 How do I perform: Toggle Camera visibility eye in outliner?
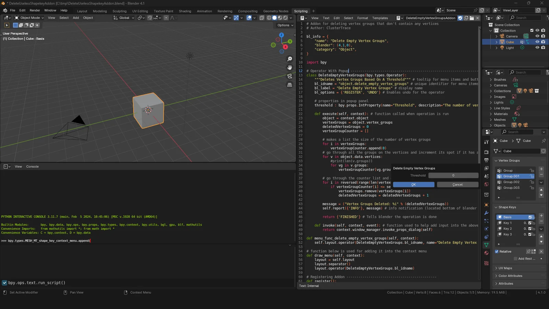tap(537, 36)
